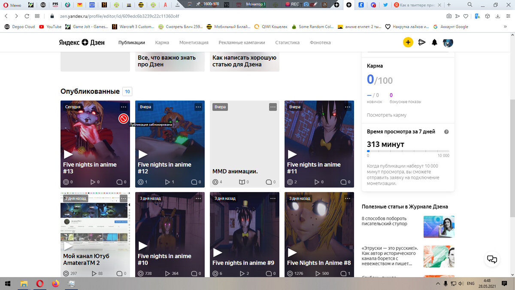Click the ENG language indicator in tray

(470, 284)
